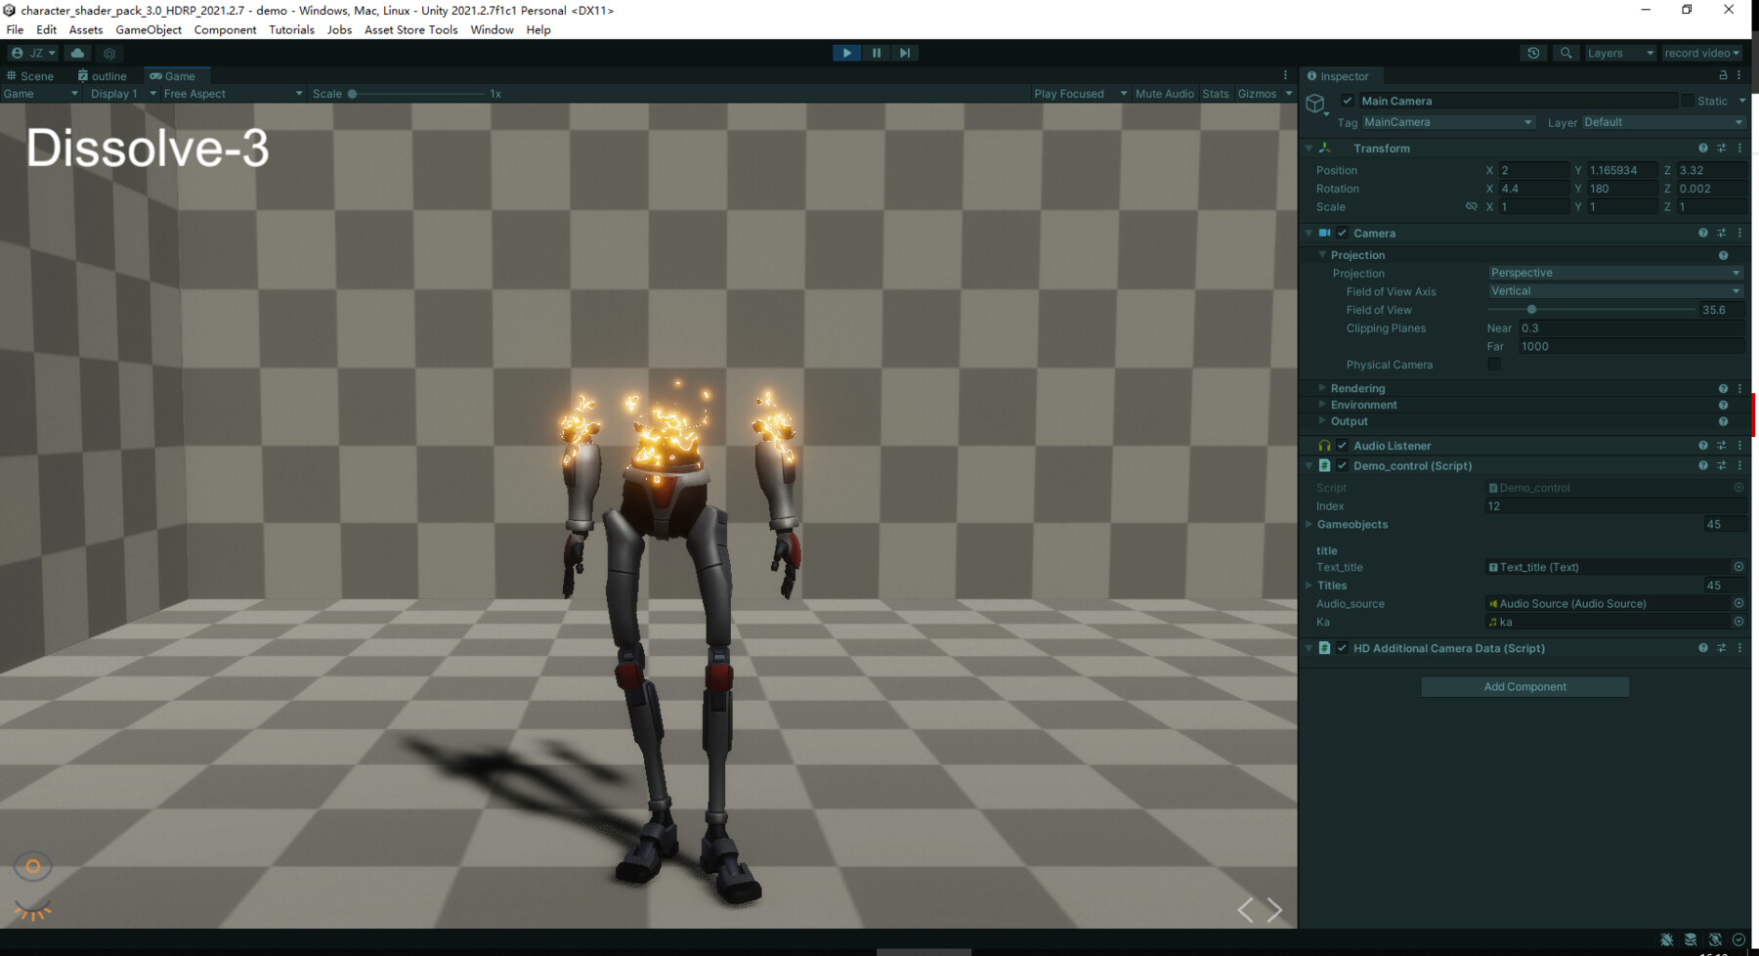This screenshot has height=956, width=1759.
Task: Click the cache server icon in status bar
Action: pos(1691,939)
